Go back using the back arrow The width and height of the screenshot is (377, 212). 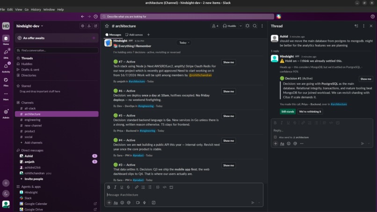coord(82,16)
